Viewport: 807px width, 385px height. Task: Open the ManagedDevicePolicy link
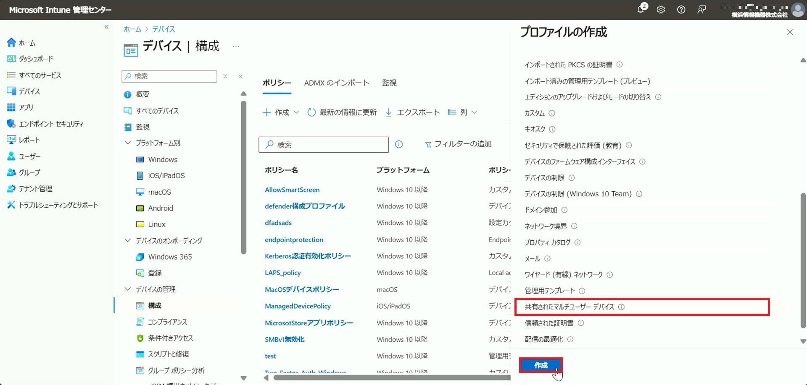pyautogui.click(x=298, y=306)
